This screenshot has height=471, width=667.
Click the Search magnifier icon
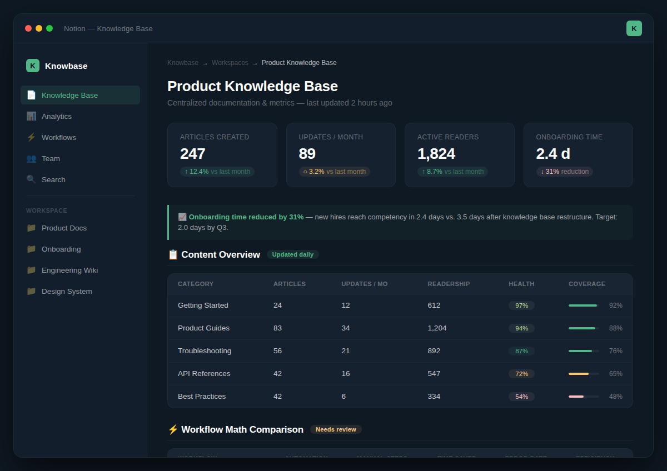tap(31, 179)
